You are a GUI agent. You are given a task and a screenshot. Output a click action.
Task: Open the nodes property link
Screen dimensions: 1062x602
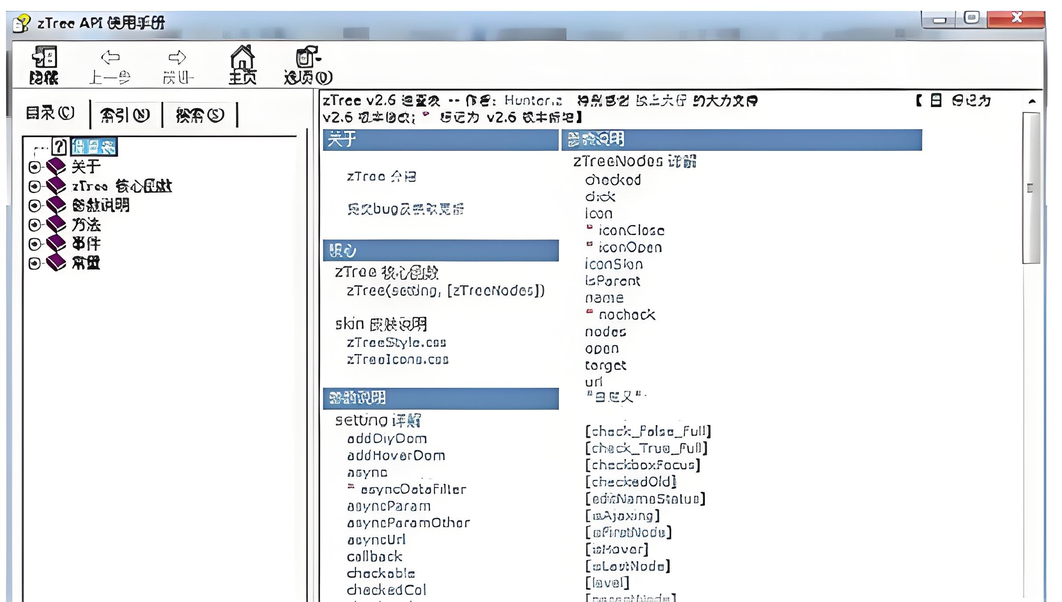point(605,332)
